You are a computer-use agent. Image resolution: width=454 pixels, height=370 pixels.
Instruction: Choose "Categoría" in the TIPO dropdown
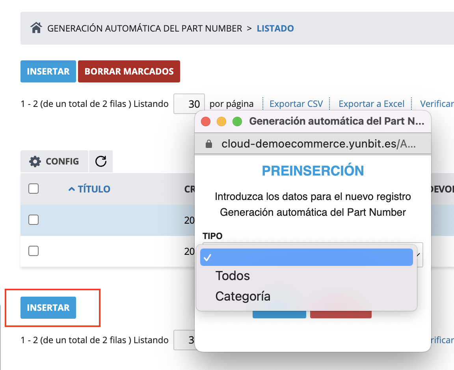click(243, 296)
